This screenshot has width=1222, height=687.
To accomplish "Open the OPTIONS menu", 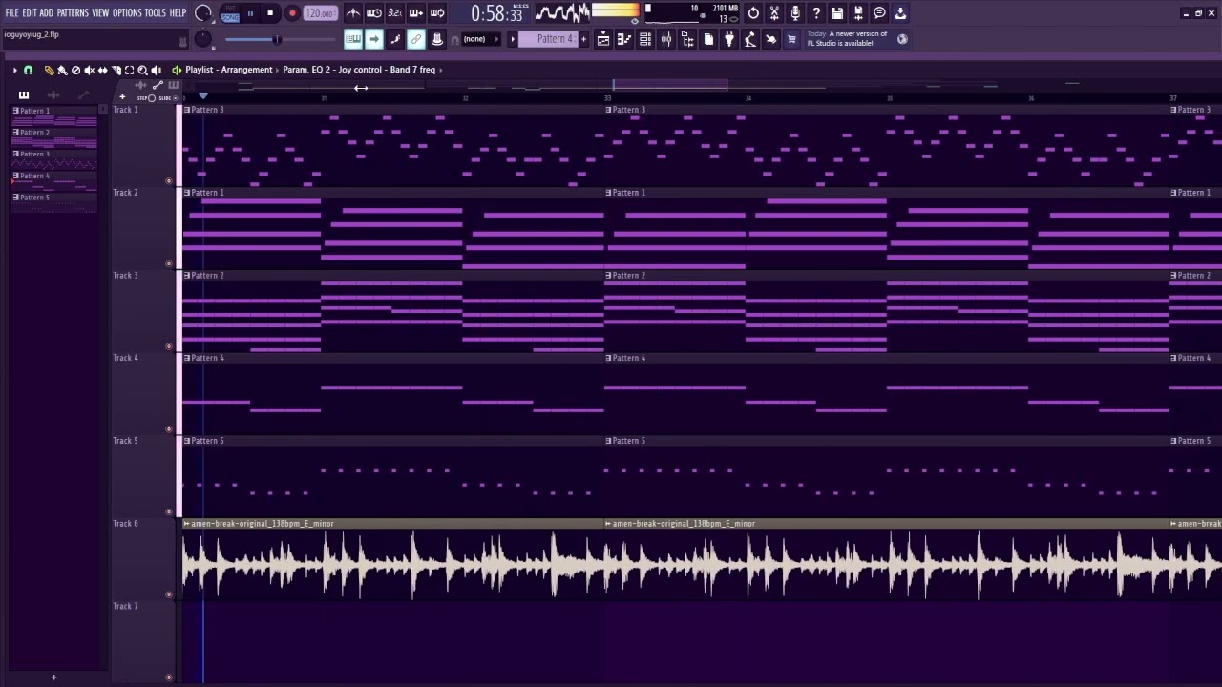I will 127,12.
